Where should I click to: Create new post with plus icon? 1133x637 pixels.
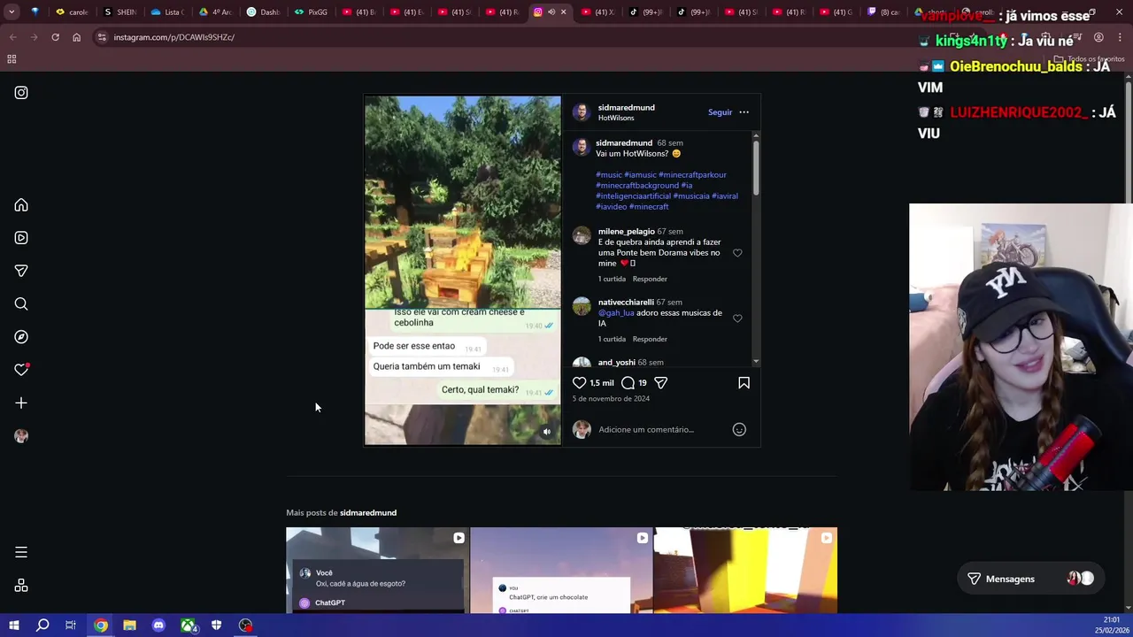point(21,403)
